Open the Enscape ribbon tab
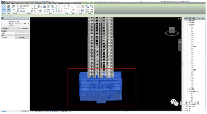Viewport: 207px width, 114px height. (x=68, y=3)
